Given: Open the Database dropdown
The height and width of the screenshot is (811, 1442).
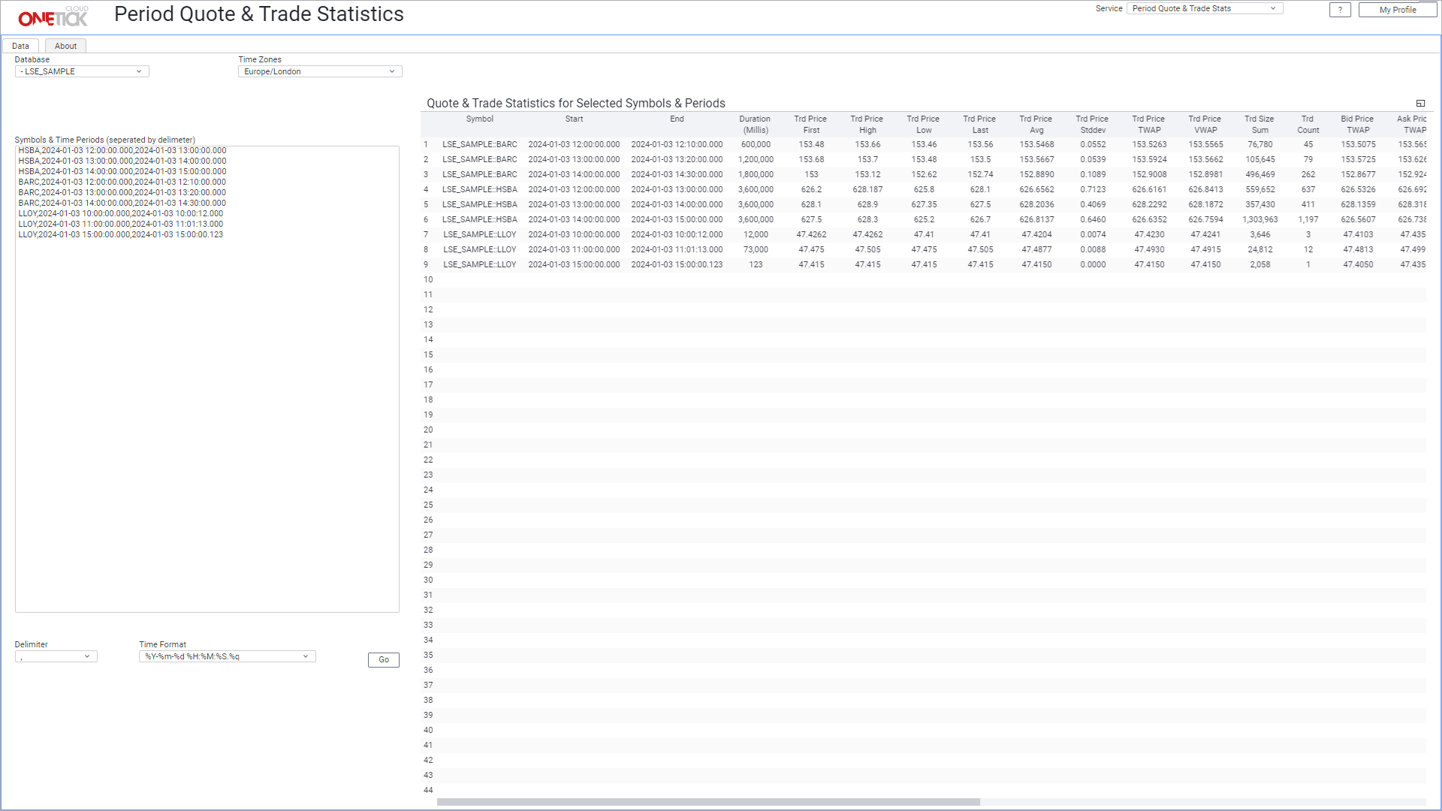Looking at the screenshot, I should 82,71.
